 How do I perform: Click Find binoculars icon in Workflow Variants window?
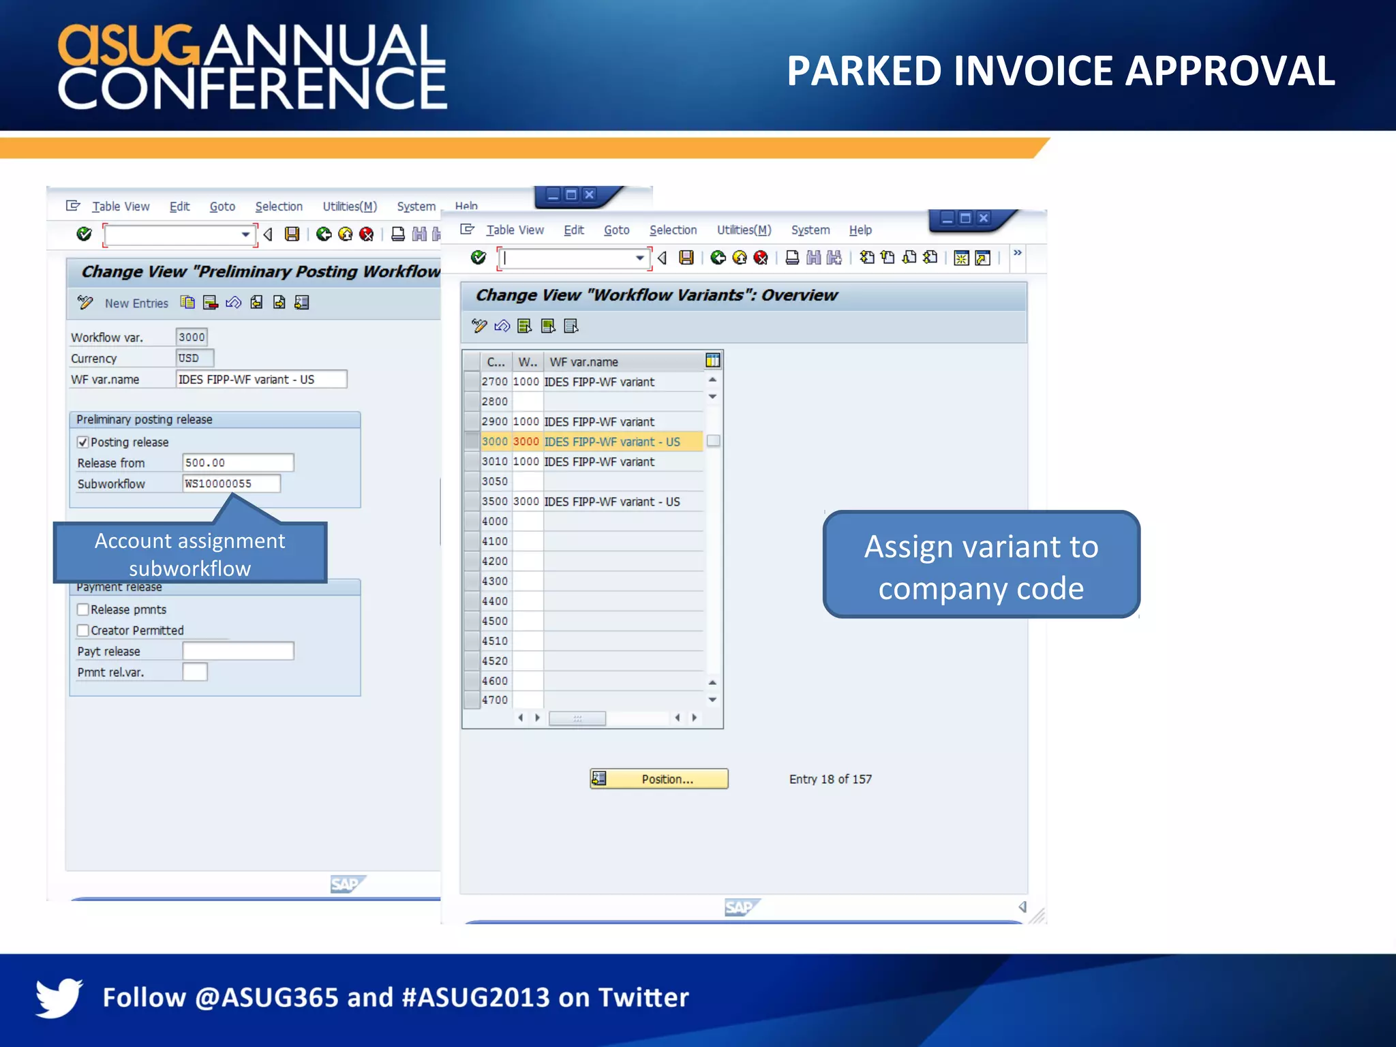tap(814, 257)
